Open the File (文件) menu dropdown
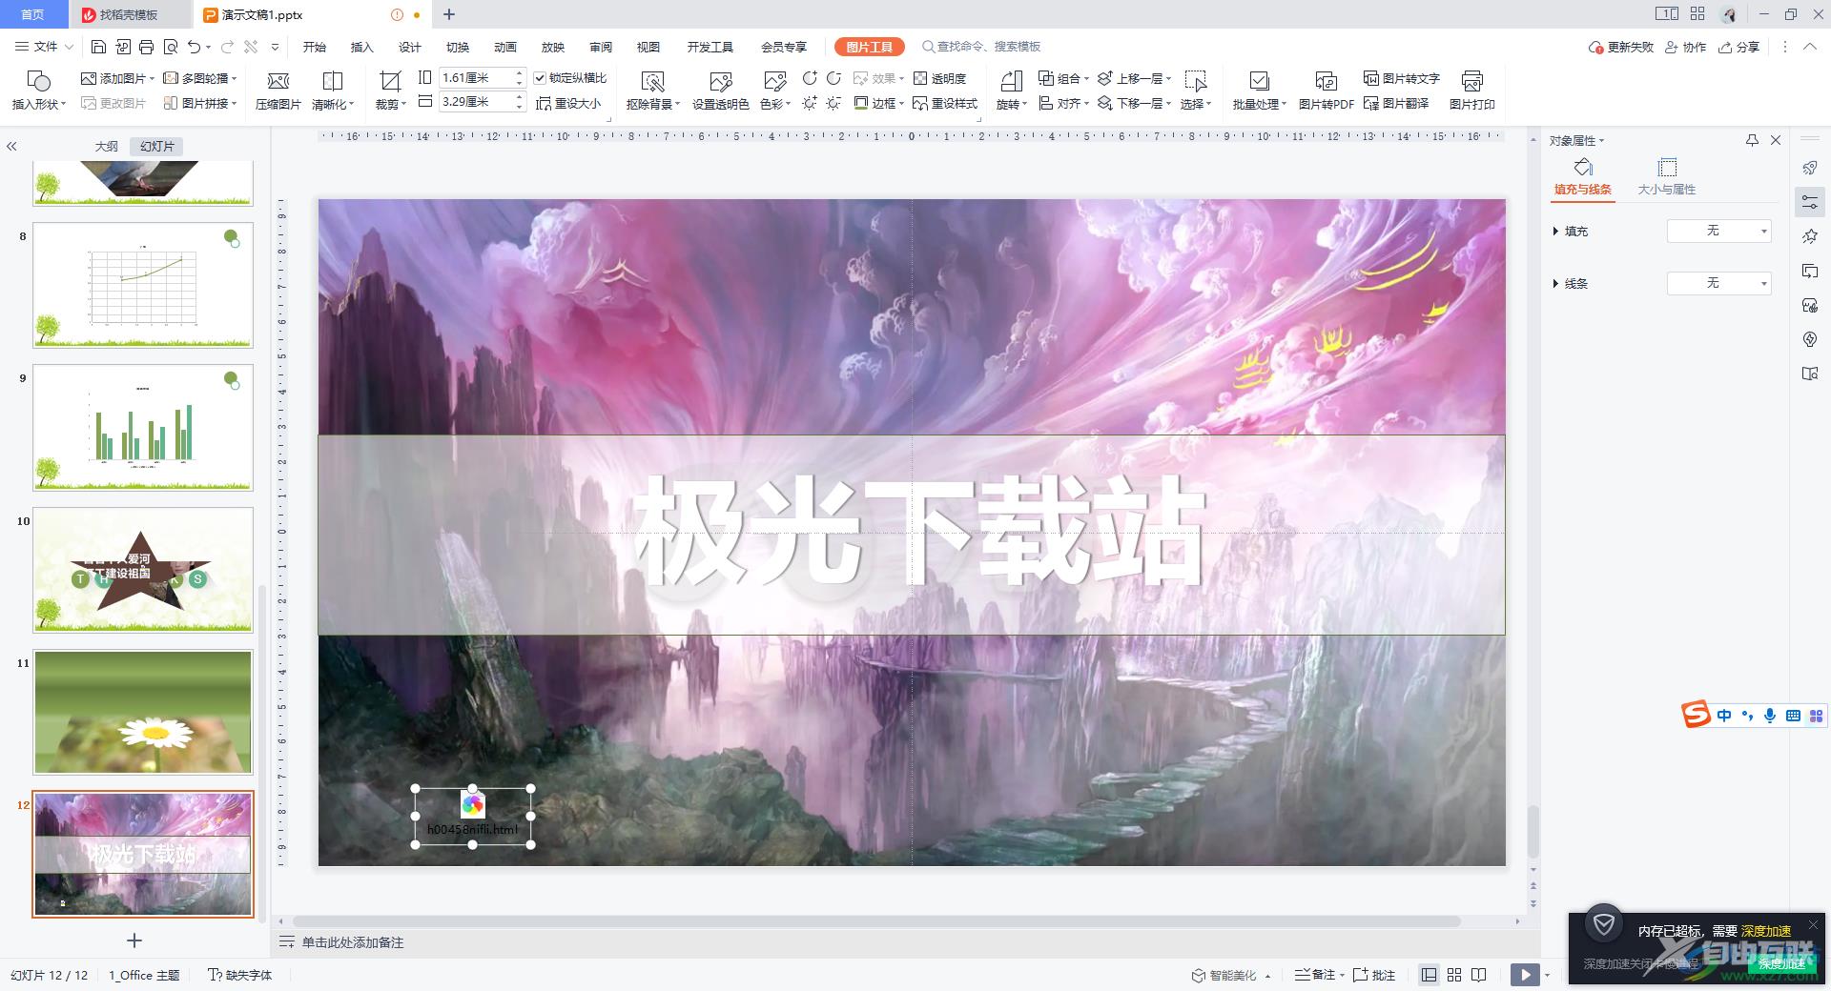 (44, 47)
